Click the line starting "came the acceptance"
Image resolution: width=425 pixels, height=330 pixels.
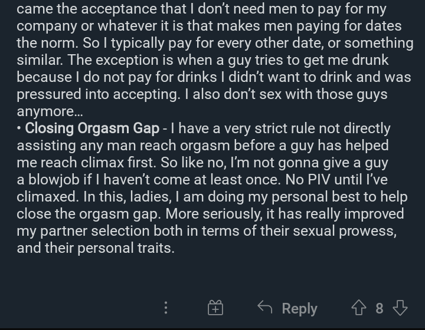pyautogui.click(x=201, y=9)
